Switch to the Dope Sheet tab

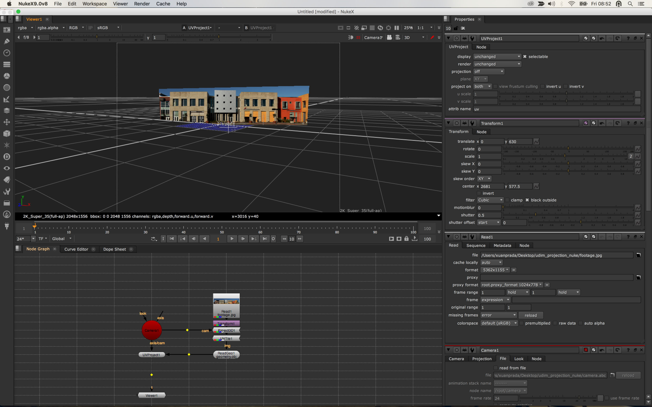click(x=114, y=249)
